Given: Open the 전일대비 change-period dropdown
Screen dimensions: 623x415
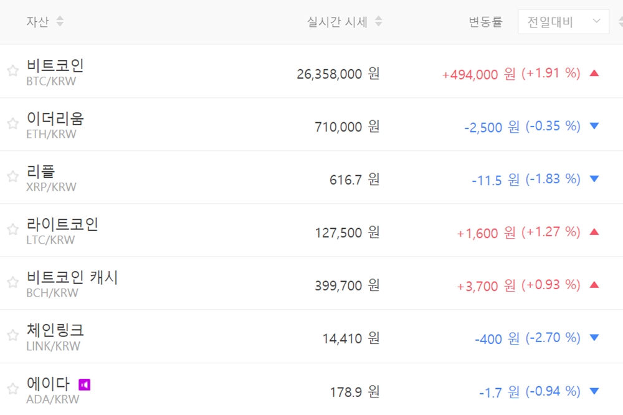Looking at the screenshot, I should click(x=563, y=22).
